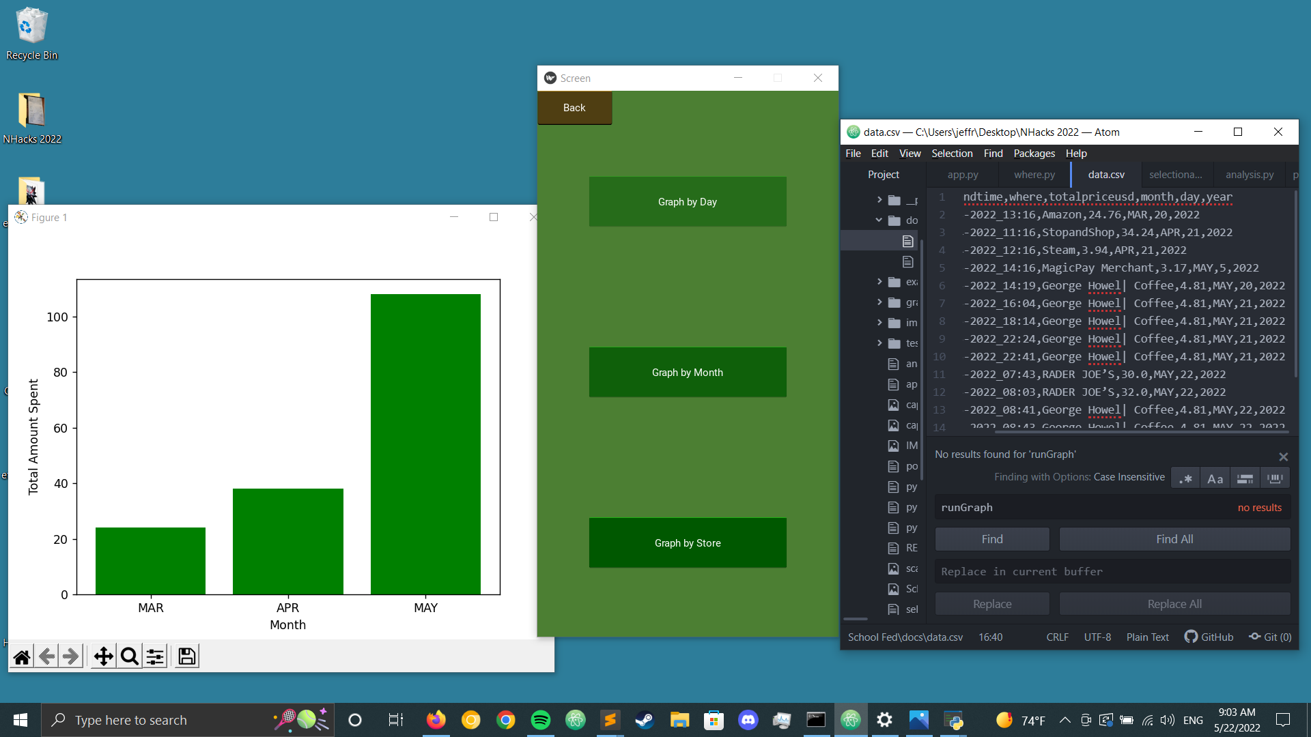
Task: Open Discord from the taskbar
Action: pyautogui.click(x=748, y=720)
